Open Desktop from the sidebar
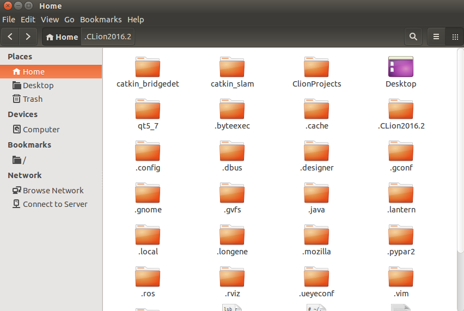Image resolution: width=464 pixels, height=311 pixels. click(51, 85)
